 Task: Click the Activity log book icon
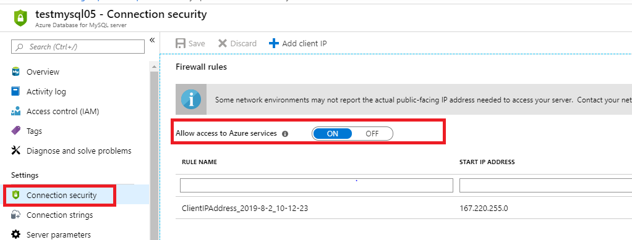(15, 91)
